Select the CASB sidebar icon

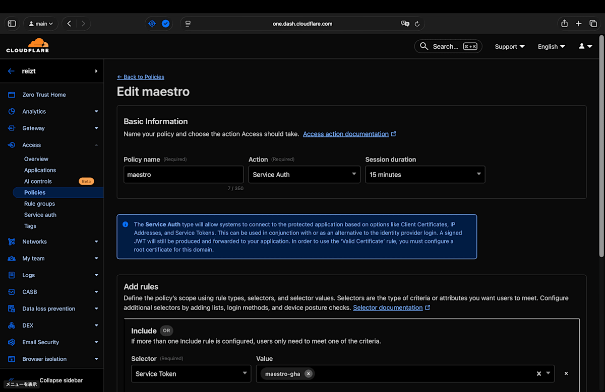pos(11,292)
